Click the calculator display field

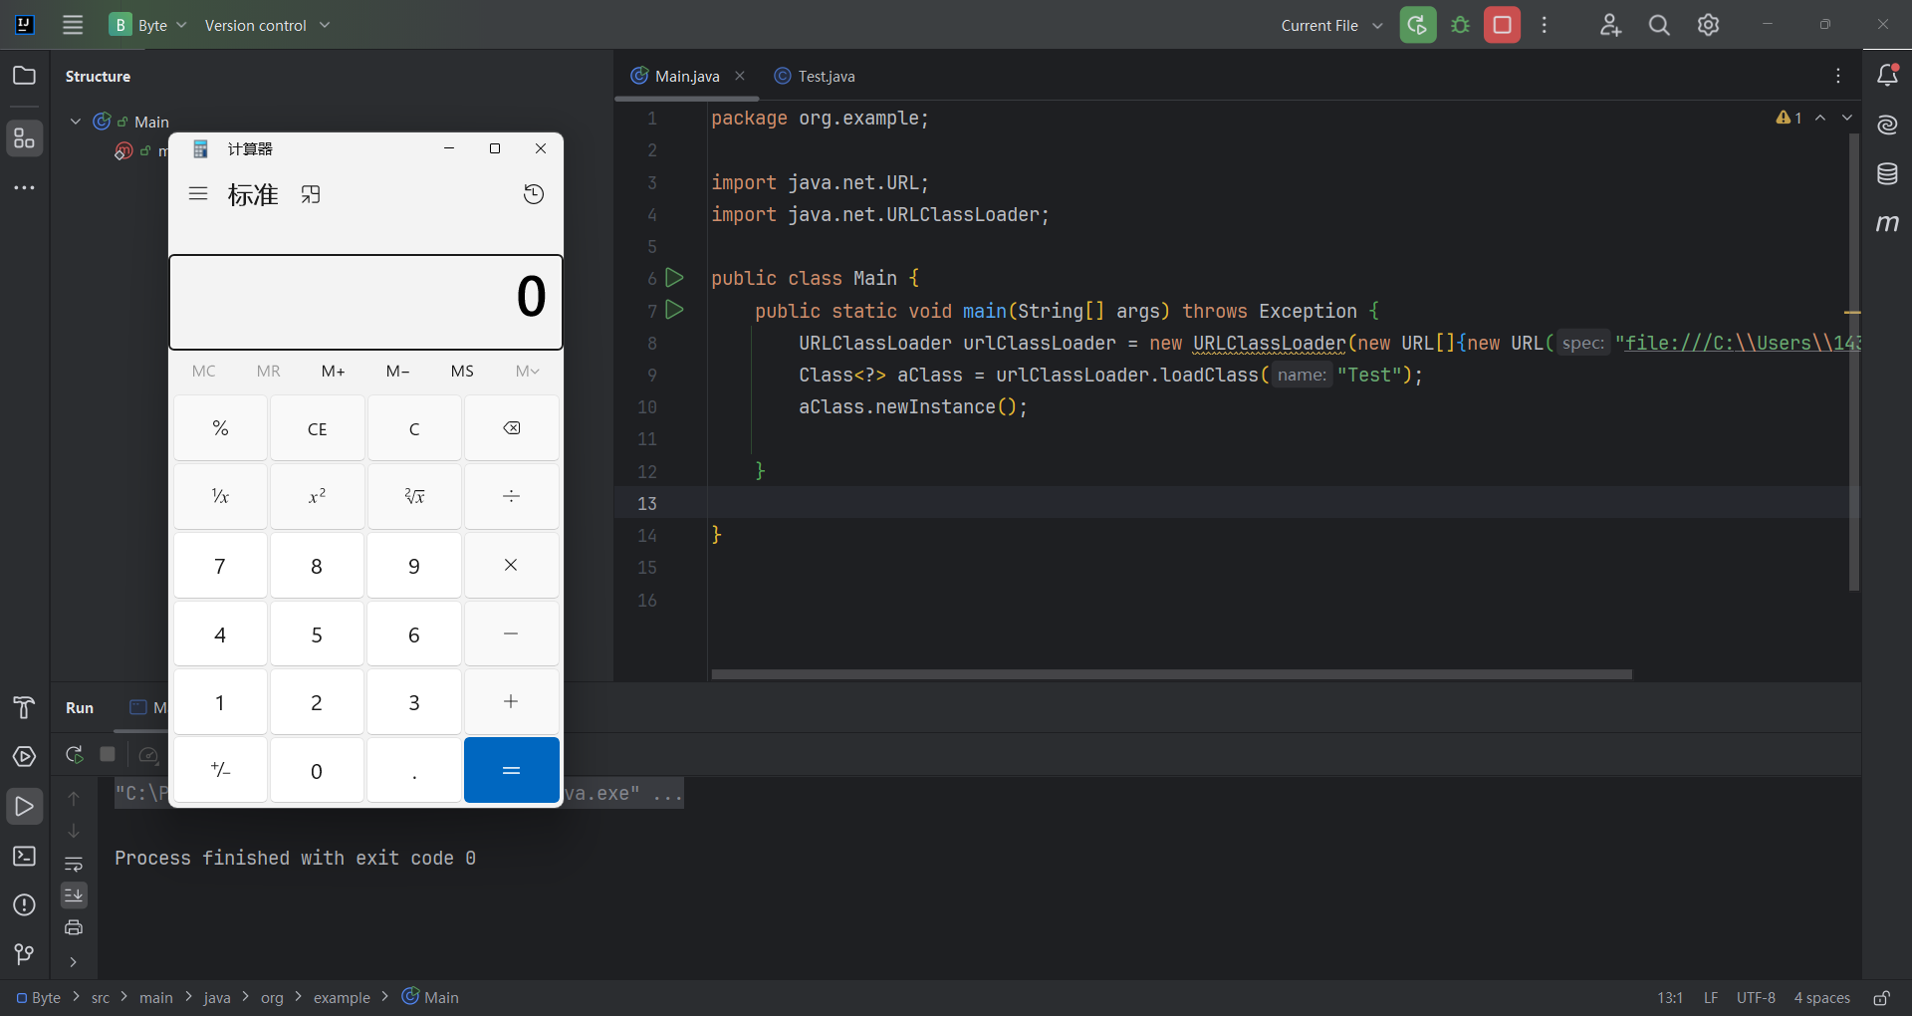pos(365,303)
